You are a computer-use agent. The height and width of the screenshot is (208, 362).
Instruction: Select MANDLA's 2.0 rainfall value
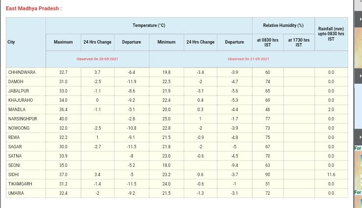click(x=331, y=110)
